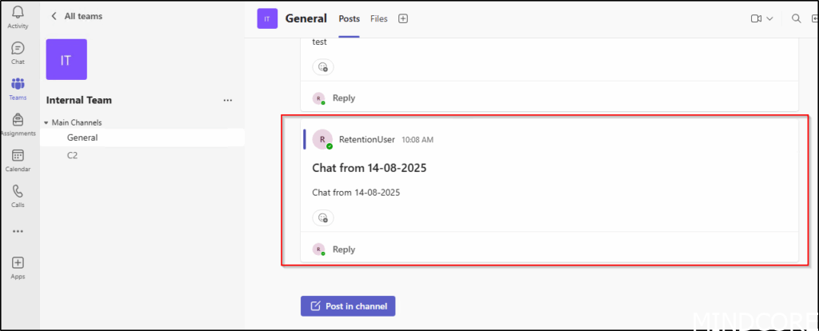The image size is (819, 331).
Task: Click the add tab plus icon
Action: (403, 18)
